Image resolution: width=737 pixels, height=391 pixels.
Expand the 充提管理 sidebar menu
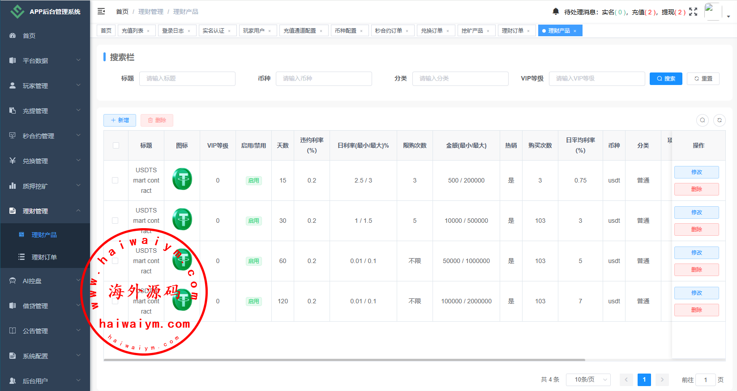point(45,111)
